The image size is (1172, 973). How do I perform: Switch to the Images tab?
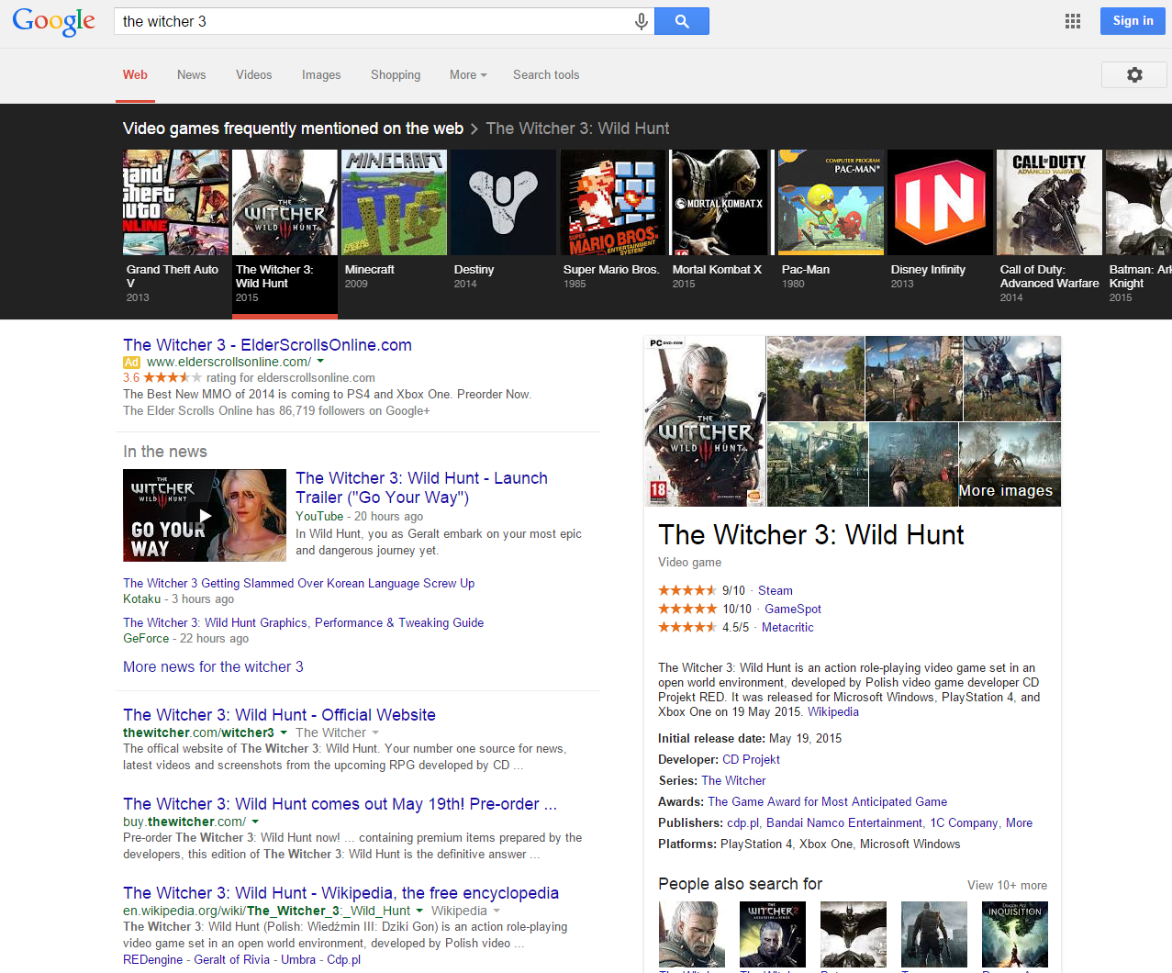321,75
